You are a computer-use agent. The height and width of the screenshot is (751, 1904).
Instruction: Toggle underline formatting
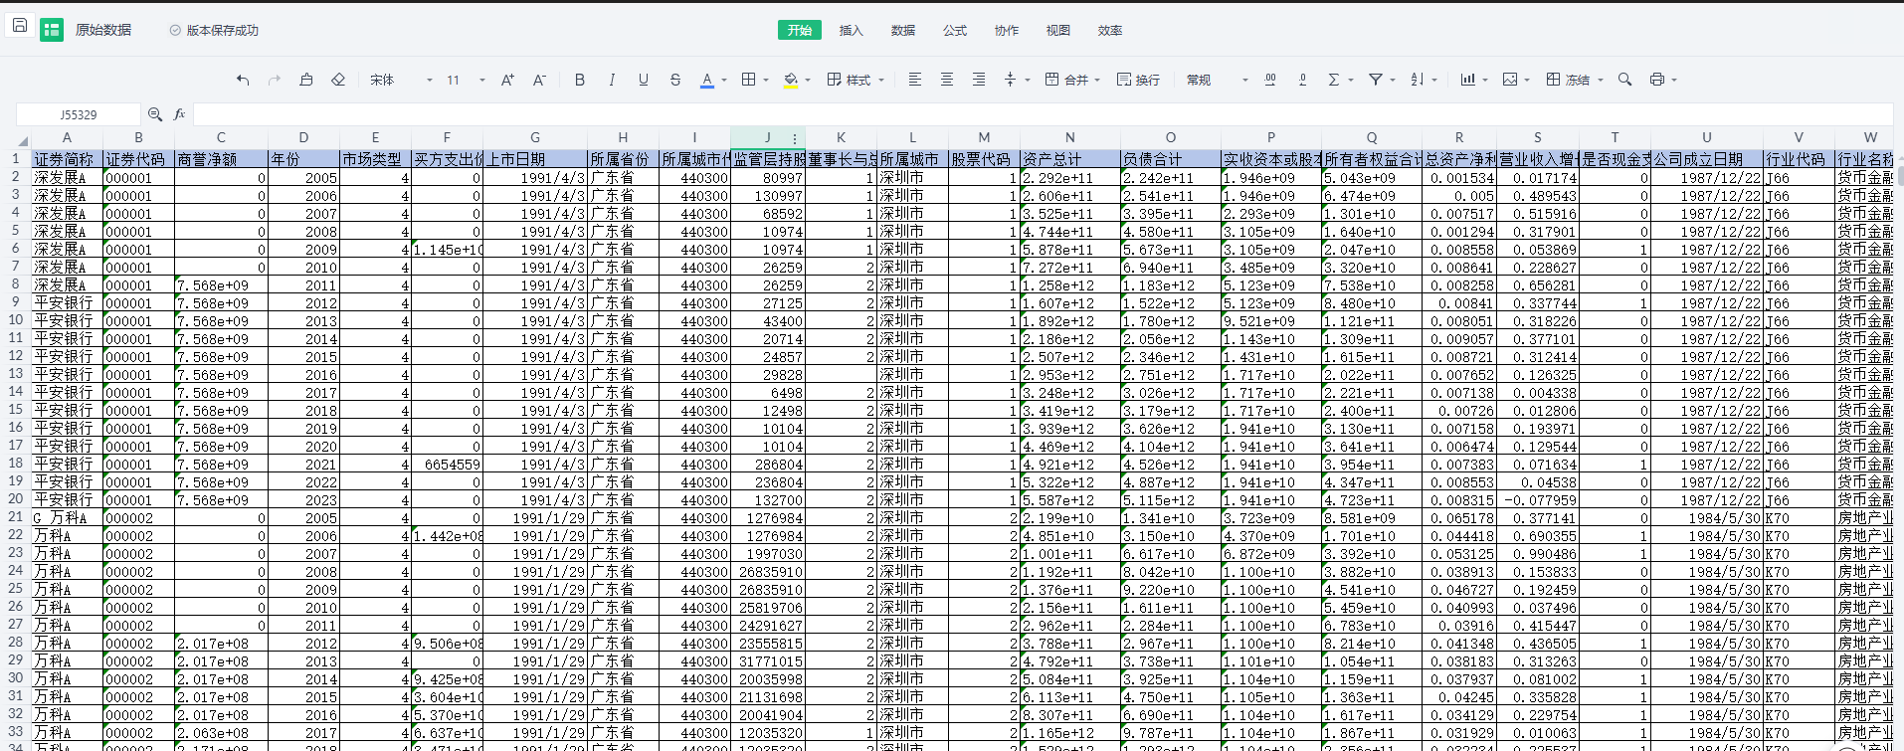[644, 80]
